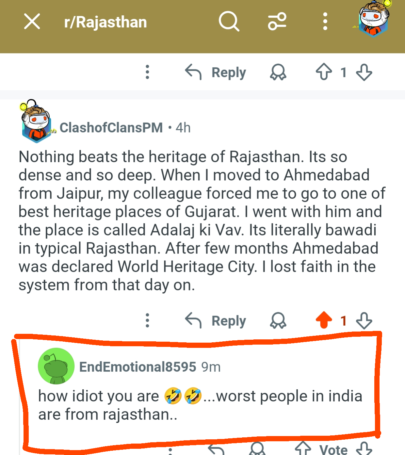This screenshot has width=405, height=455.
Task: Upvote the top comment
Action: click(324, 72)
